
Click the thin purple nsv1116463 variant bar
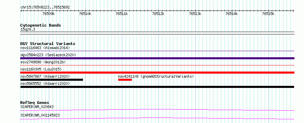click(x=157, y=51)
